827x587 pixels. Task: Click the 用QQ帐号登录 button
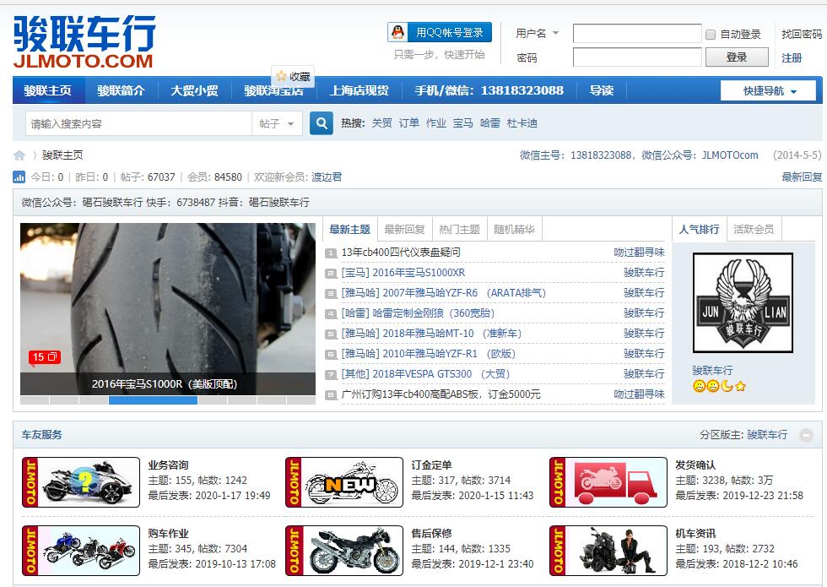pos(440,32)
